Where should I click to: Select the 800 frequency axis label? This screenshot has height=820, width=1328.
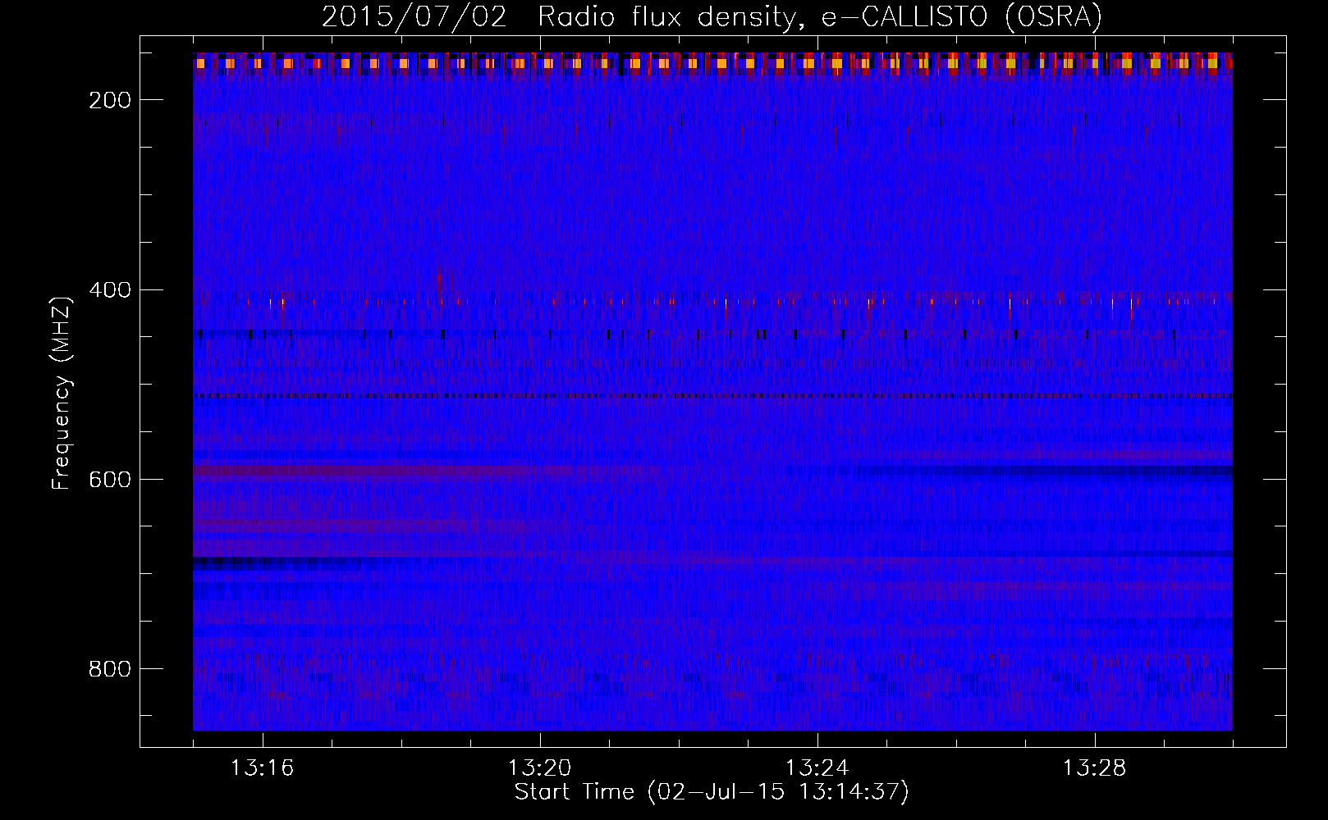point(110,669)
